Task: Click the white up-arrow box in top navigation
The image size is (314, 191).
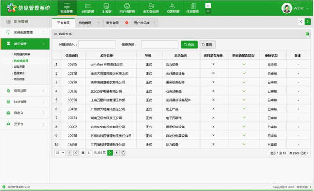Action: coord(208,5)
